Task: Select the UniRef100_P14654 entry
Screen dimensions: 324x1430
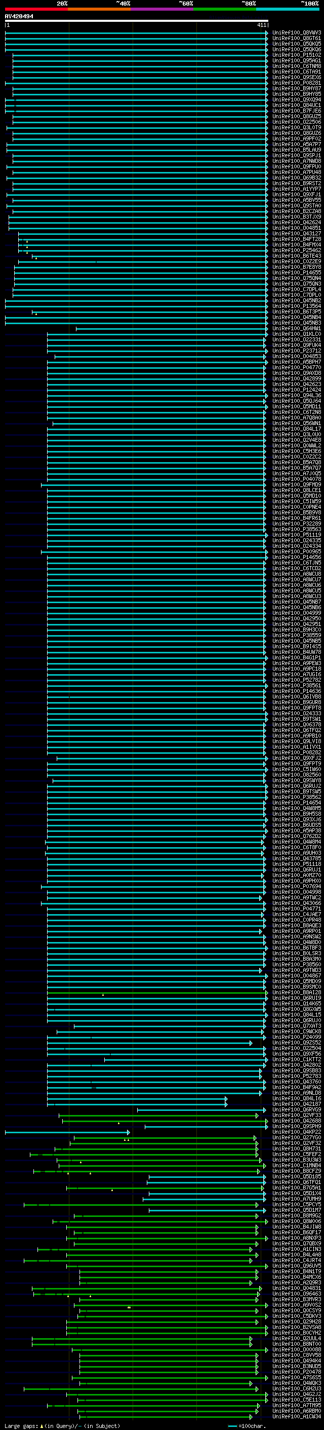Action: tap(296, 803)
